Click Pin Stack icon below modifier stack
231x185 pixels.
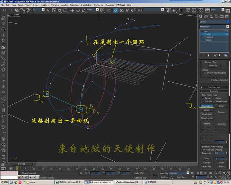pyautogui.click(x=202, y=55)
